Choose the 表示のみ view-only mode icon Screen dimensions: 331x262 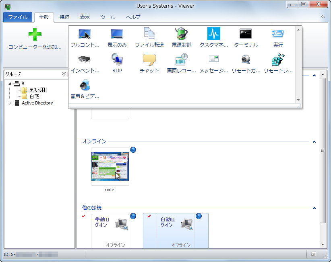(117, 34)
